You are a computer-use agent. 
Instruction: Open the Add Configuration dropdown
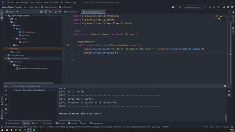pyautogui.click(x=192, y=7)
